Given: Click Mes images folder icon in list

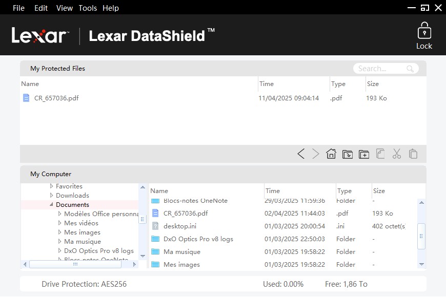Looking at the screenshot, I should click(x=155, y=264).
